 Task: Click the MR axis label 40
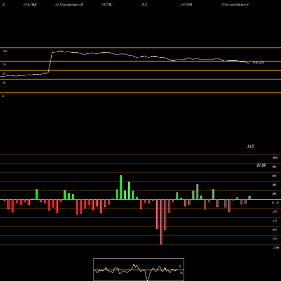click(x=274, y=185)
